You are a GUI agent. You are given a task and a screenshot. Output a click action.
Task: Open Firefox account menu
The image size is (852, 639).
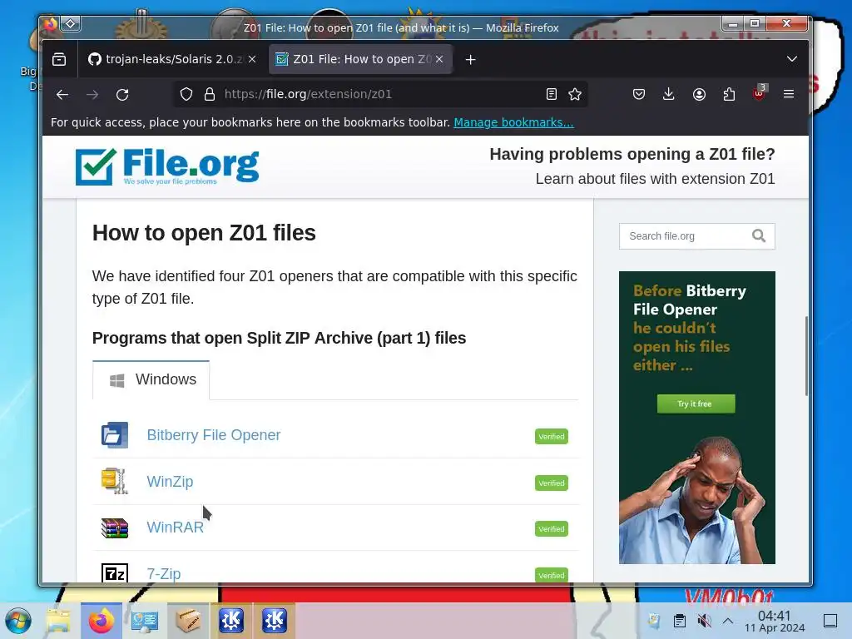pos(699,95)
